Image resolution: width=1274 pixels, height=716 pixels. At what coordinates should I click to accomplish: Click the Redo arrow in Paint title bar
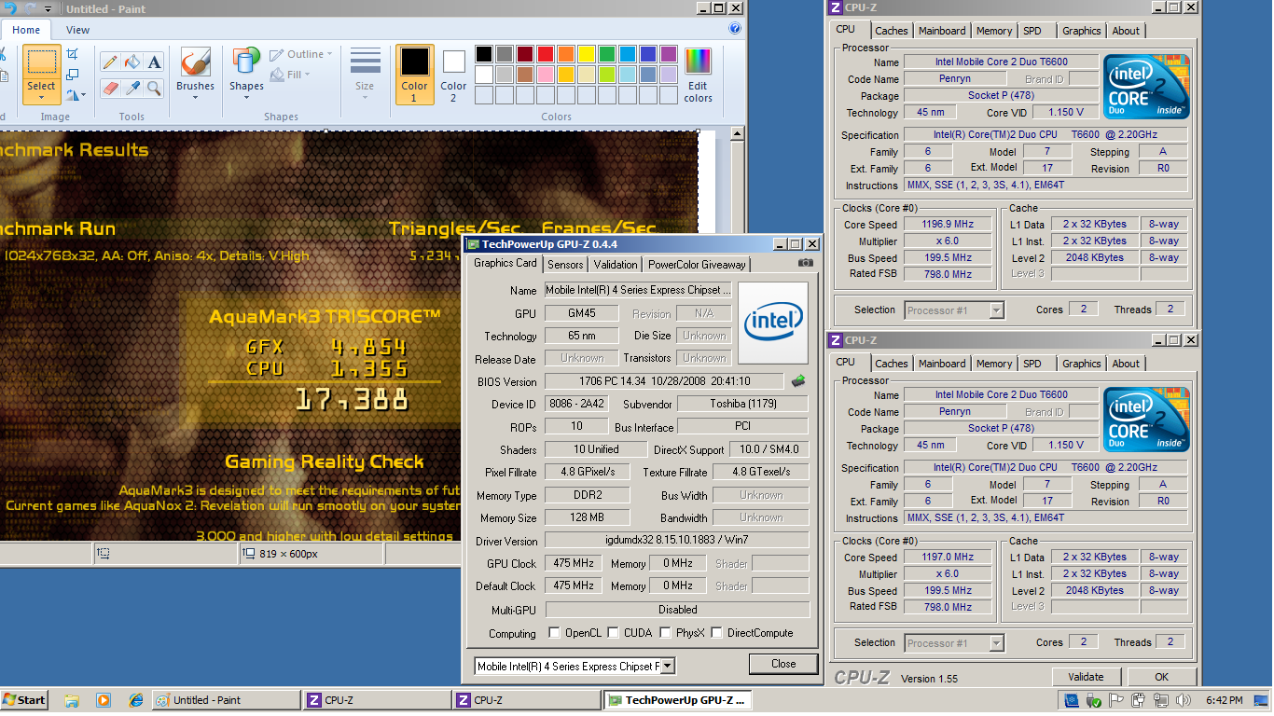point(31,7)
